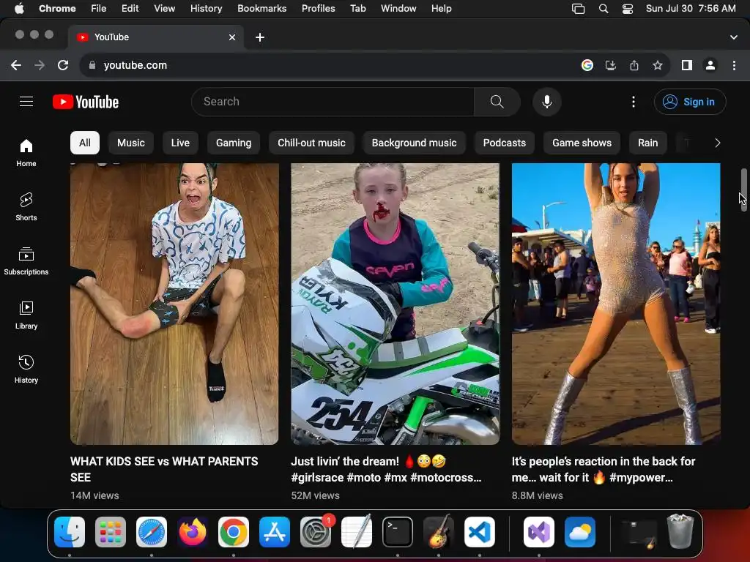Image resolution: width=750 pixels, height=562 pixels.
Task: Select the Rain filter chip
Action: (647, 143)
